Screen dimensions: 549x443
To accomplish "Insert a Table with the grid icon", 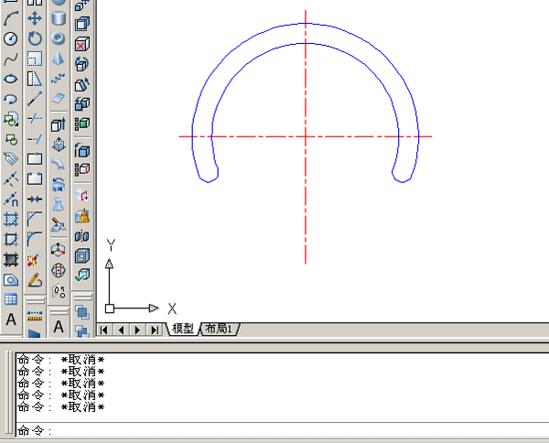I will click(x=11, y=299).
